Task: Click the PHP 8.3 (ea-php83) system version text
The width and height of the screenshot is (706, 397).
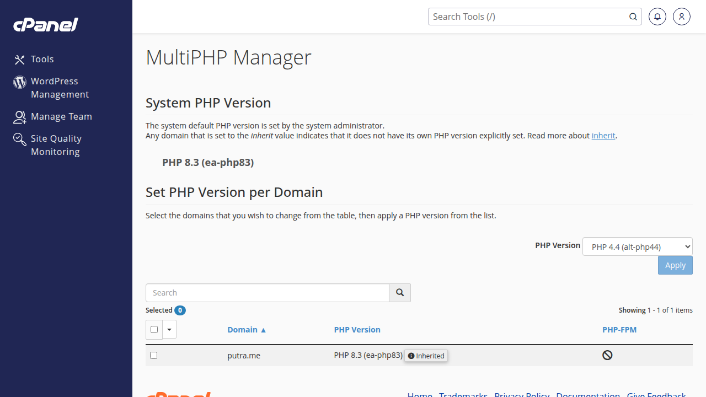Action: 208,163
